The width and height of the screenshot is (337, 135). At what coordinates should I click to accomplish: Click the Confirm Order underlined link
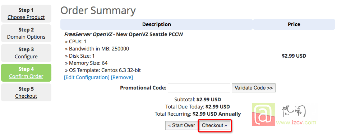coord(26,76)
